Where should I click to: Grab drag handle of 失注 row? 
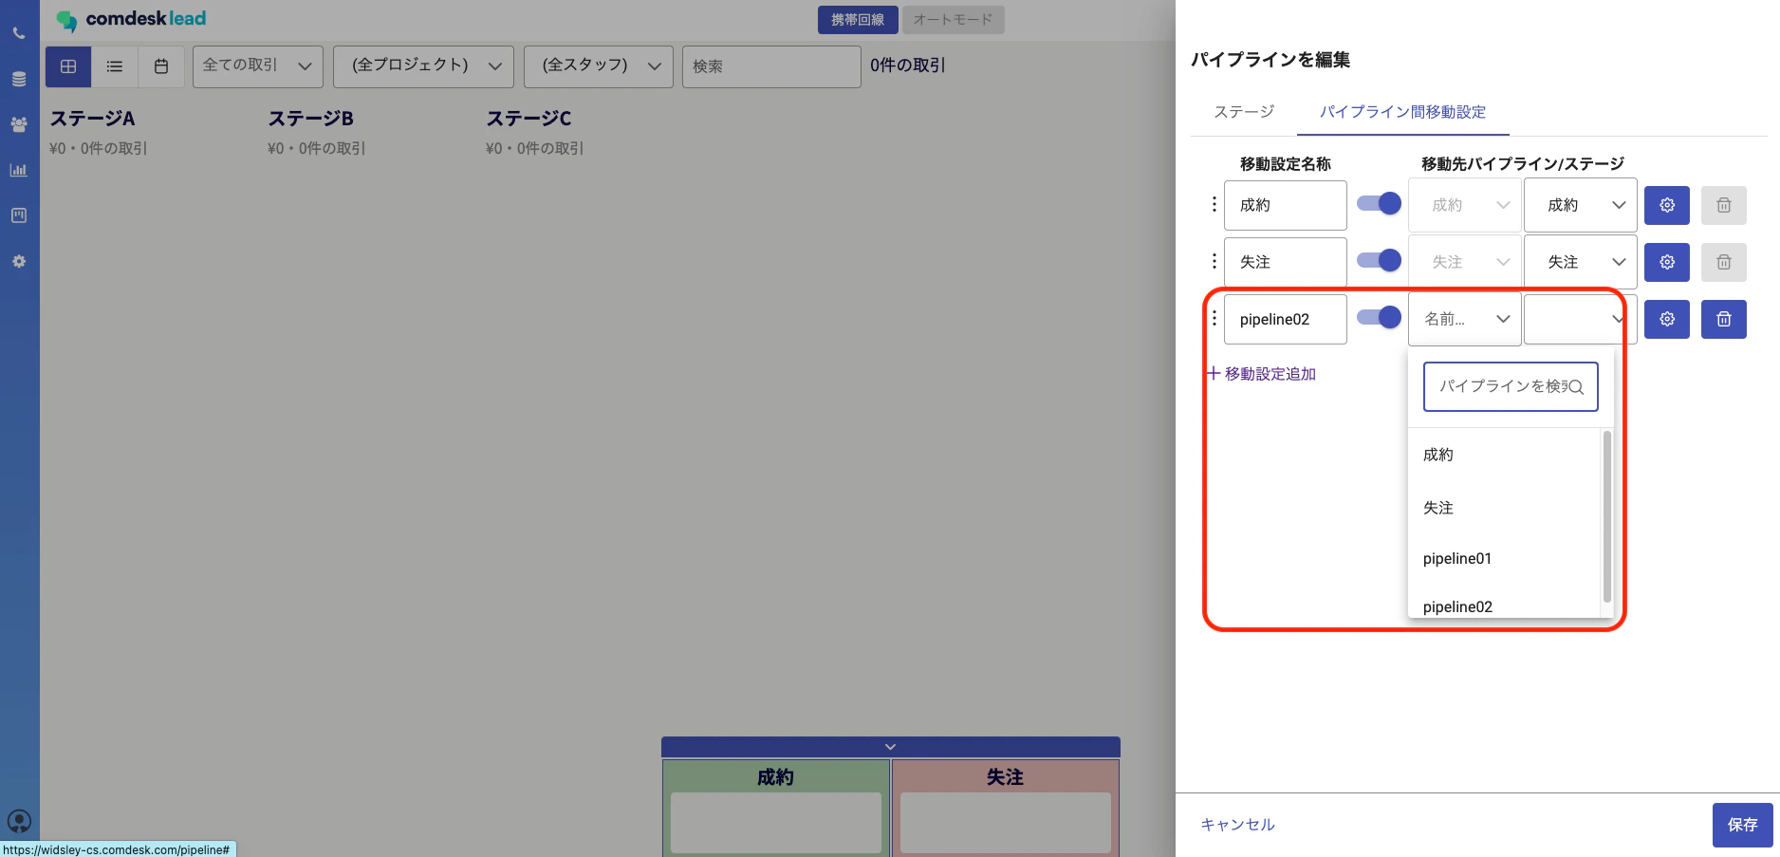pos(1214,261)
